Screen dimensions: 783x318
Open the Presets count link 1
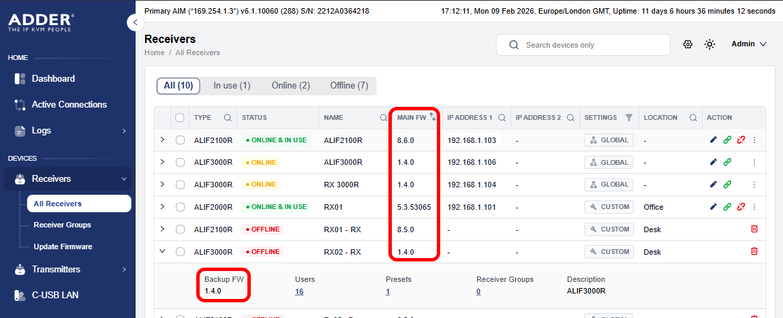388,291
